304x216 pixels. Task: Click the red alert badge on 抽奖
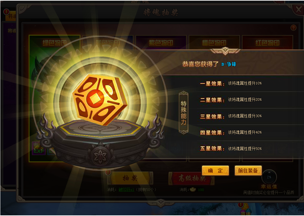pos(108,172)
